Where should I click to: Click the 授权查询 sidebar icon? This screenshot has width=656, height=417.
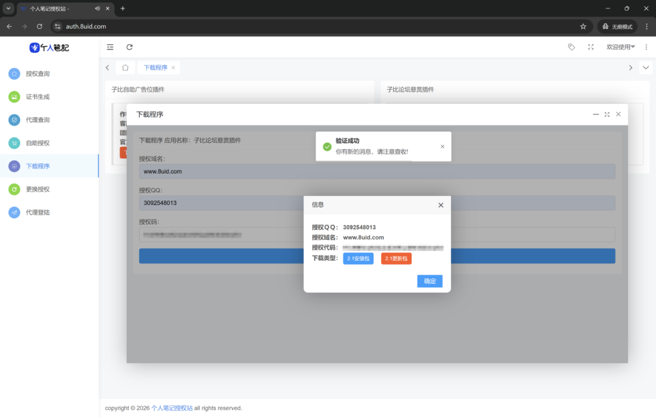(14, 74)
